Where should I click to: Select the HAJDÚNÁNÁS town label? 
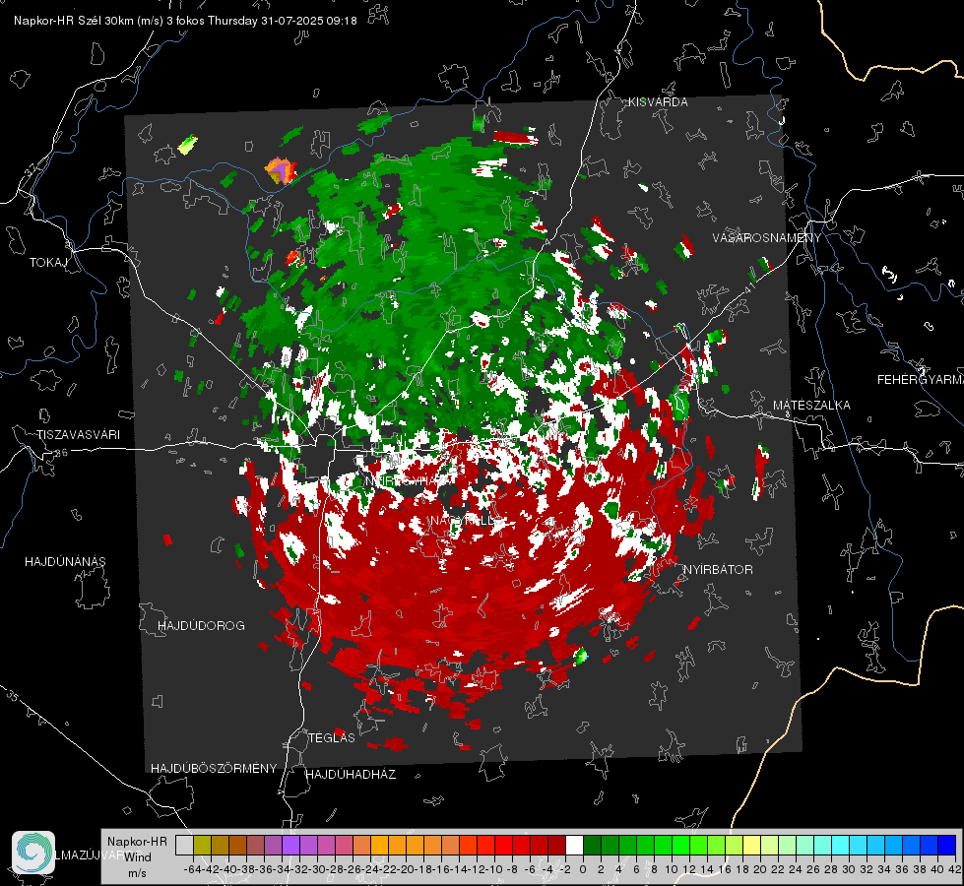point(65,562)
